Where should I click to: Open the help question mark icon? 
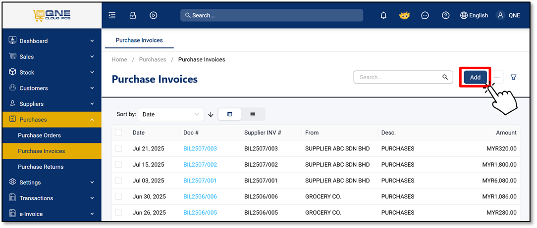click(445, 15)
